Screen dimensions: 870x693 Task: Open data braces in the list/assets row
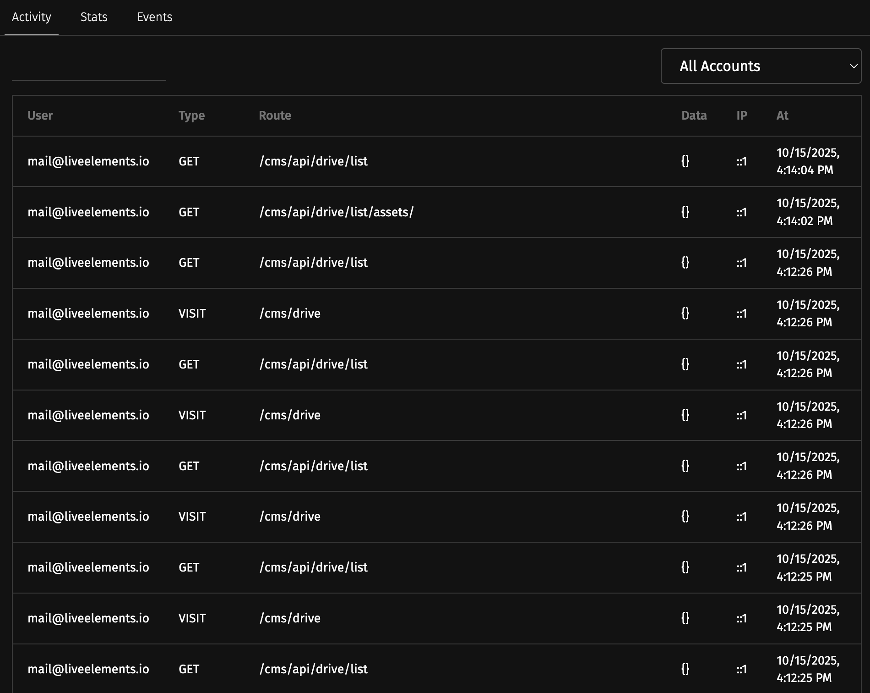click(x=685, y=212)
